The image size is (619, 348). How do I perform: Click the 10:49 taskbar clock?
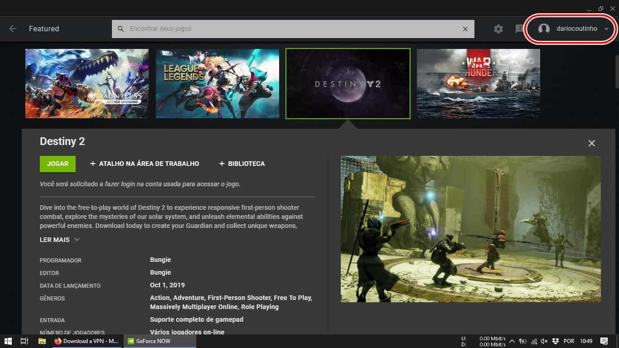586,341
